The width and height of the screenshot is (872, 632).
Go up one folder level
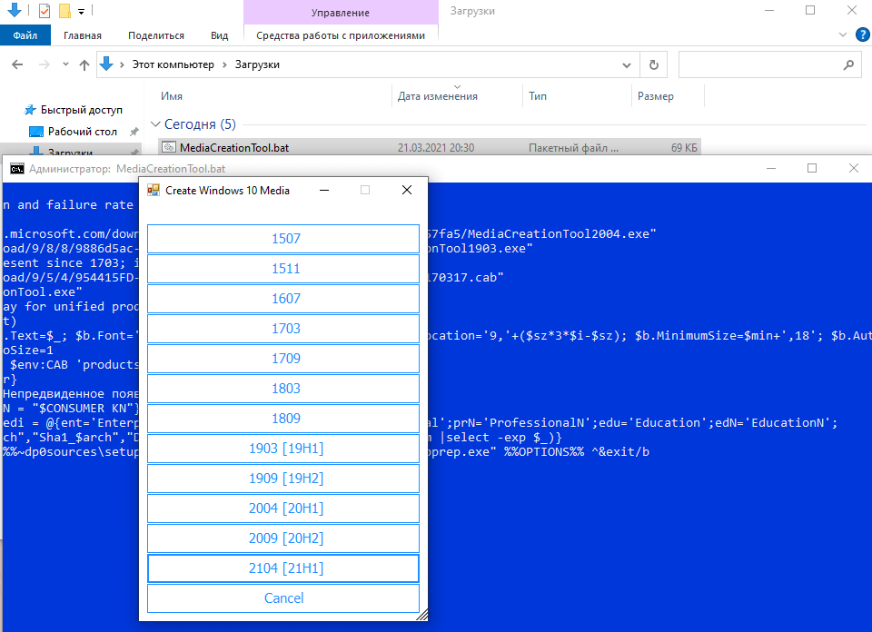(x=84, y=65)
